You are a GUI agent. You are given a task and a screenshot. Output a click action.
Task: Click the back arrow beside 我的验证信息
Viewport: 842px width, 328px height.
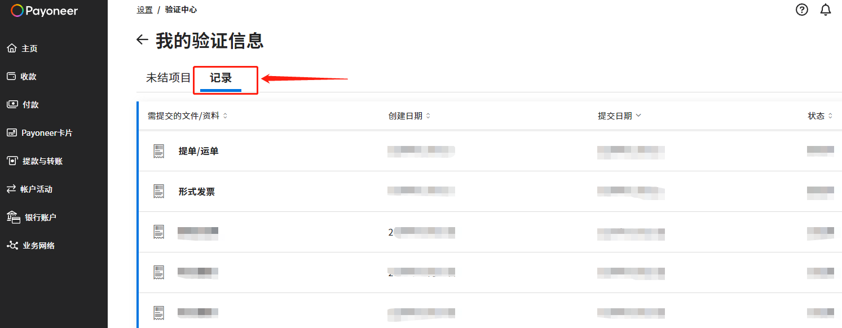[x=142, y=40]
